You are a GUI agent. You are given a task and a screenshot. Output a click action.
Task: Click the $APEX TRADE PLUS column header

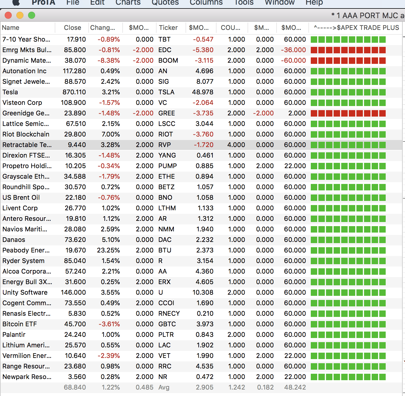pos(356,28)
